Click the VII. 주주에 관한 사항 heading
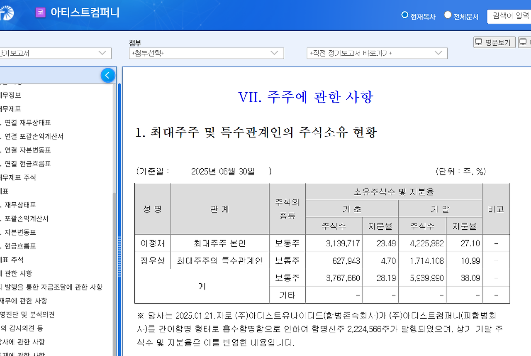 pyautogui.click(x=306, y=97)
